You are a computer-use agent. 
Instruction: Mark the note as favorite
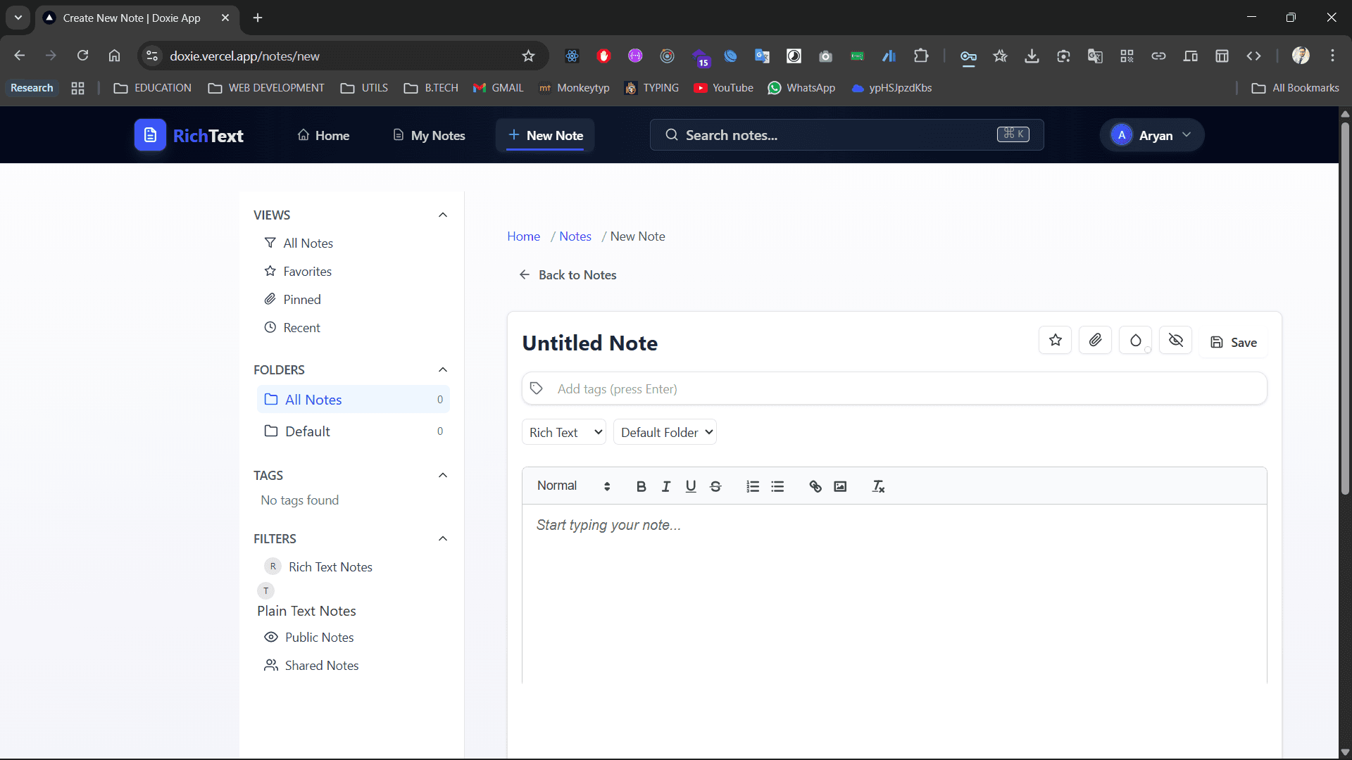click(x=1055, y=340)
